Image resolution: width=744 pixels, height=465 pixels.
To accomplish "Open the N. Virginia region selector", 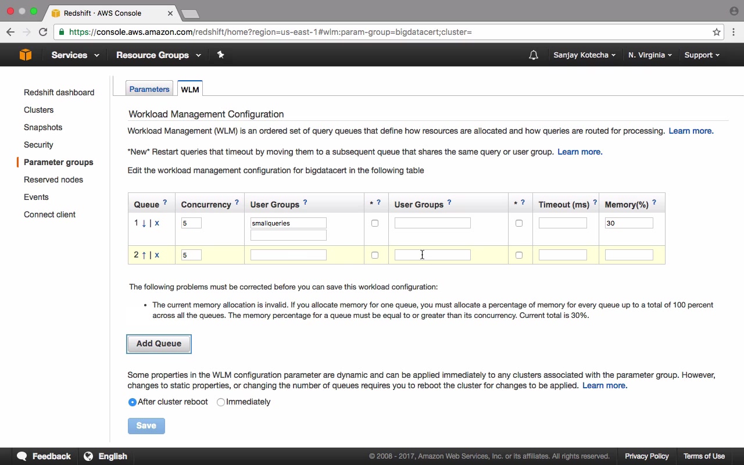I will [650, 55].
